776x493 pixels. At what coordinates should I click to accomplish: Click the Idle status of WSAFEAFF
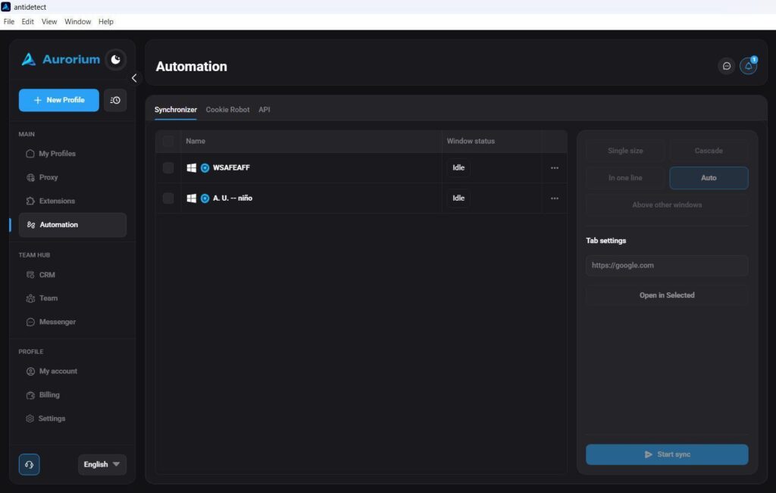pyautogui.click(x=458, y=167)
